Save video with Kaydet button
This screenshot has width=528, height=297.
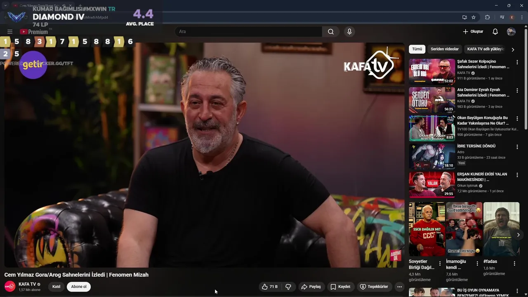coord(340,287)
